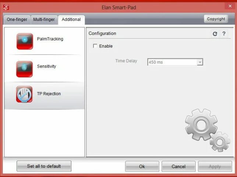237x177 pixels.
Task: Click the reset configuration refresh icon
Action: click(x=215, y=34)
